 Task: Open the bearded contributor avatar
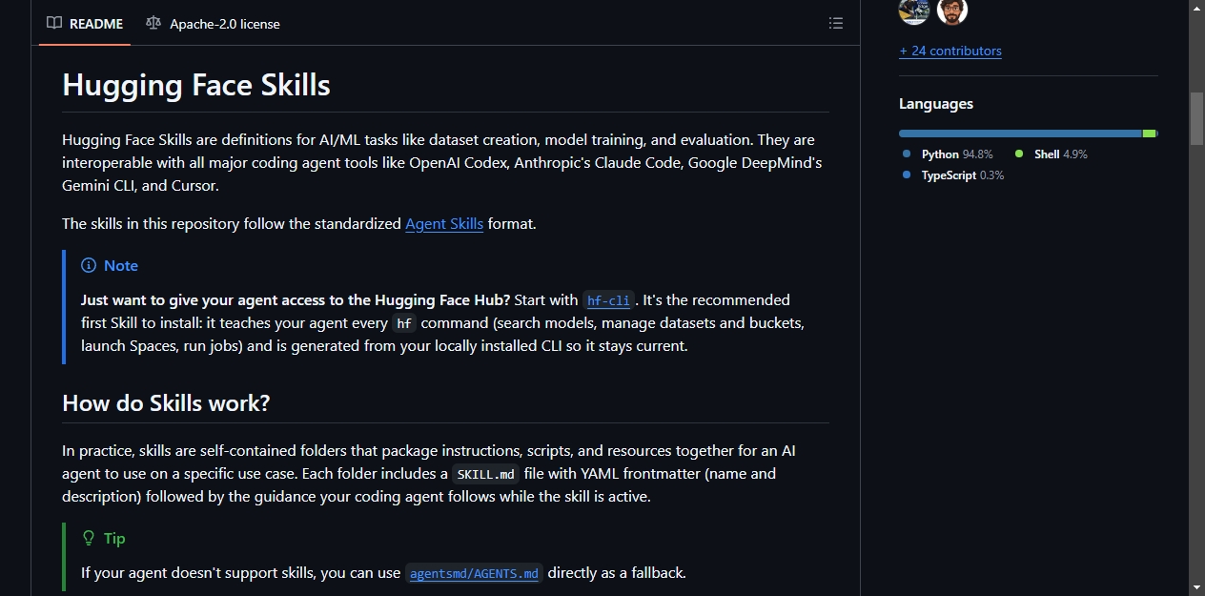(x=952, y=10)
